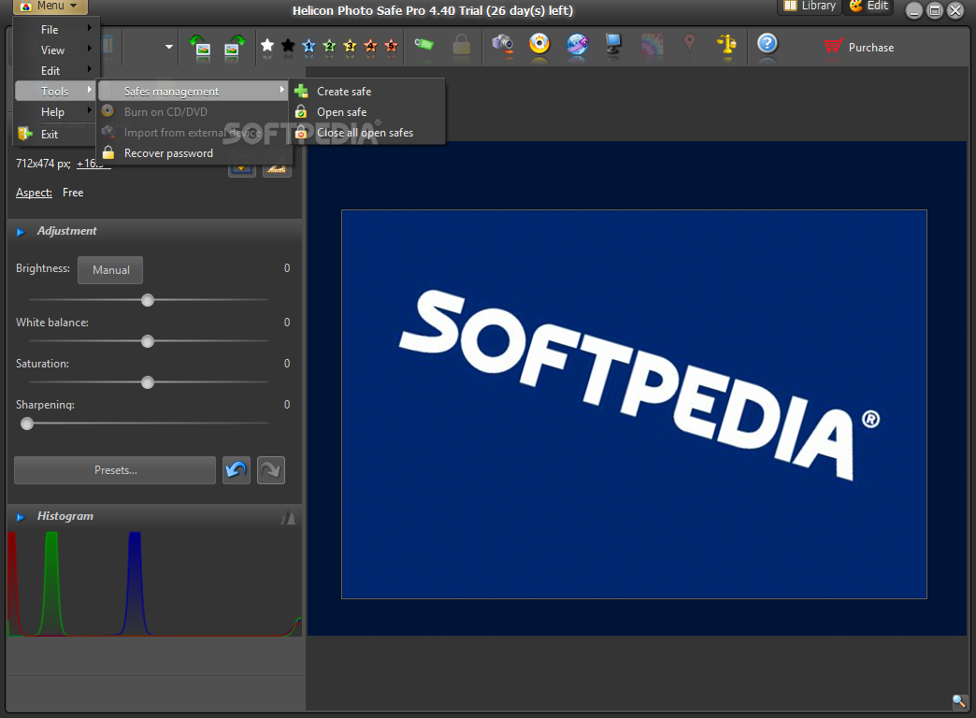The width and height of the screenshot is (976, 718).
Task: Choose Import from external device
Action: (x=193, y=132)
